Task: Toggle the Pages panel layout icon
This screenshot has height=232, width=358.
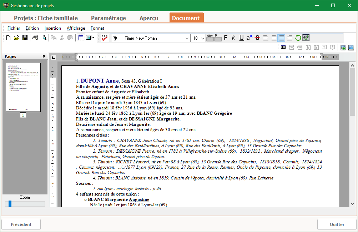Action: coord(81,38)
